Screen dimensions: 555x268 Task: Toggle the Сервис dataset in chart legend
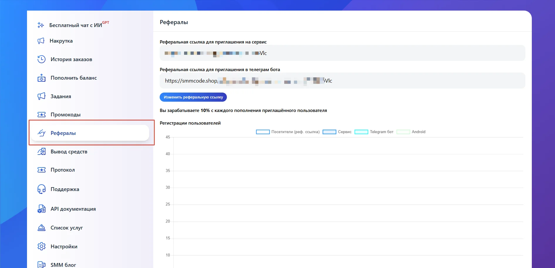[337, 132]
